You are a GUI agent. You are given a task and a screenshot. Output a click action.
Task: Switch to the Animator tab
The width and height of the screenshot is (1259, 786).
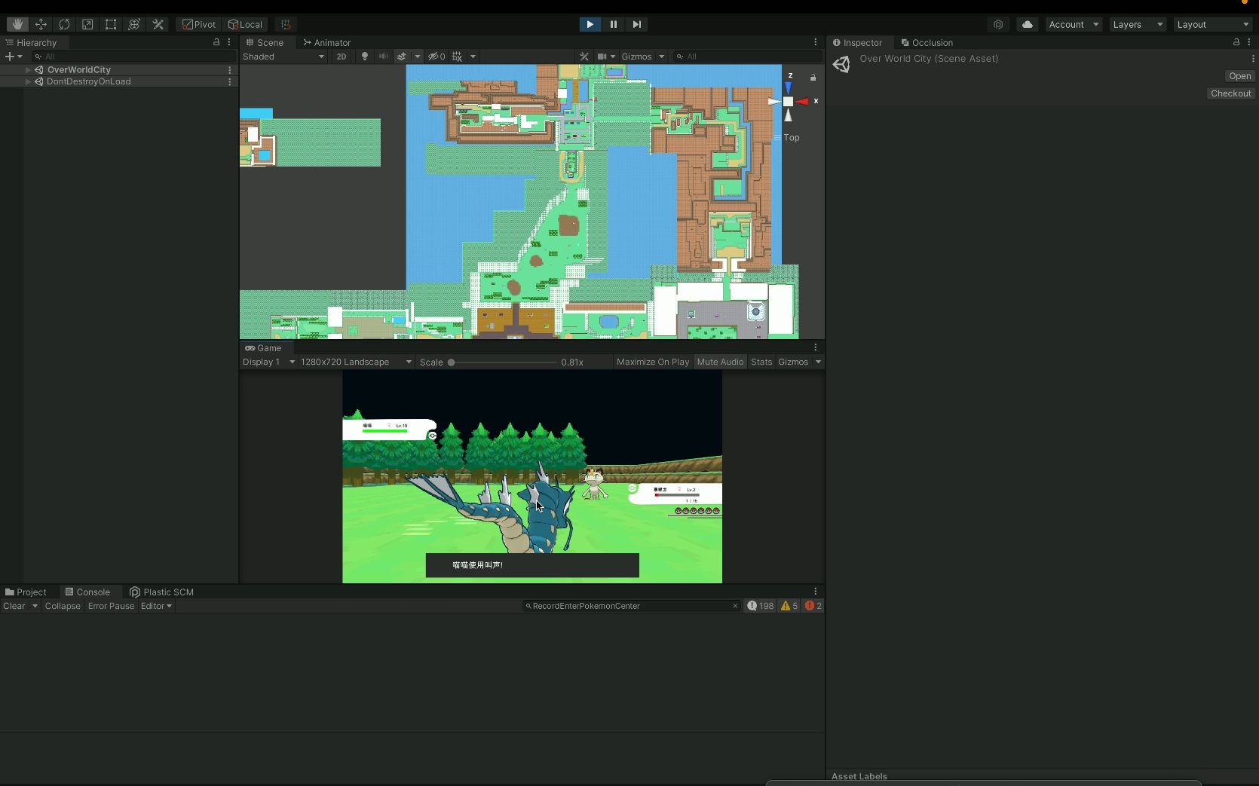(x=327, y=43)
